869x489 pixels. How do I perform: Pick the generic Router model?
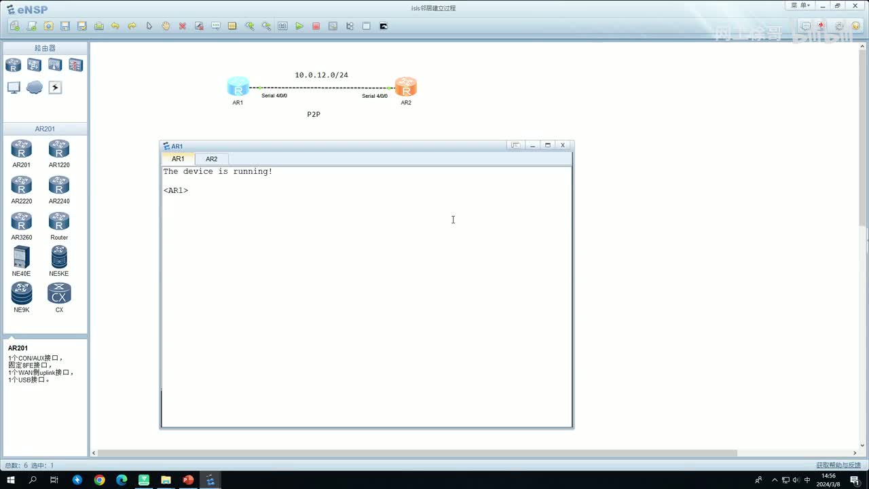pos(59,226)
